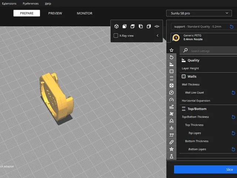
Task: Jump to the Special Modes star icon
Action: point(171,149)
